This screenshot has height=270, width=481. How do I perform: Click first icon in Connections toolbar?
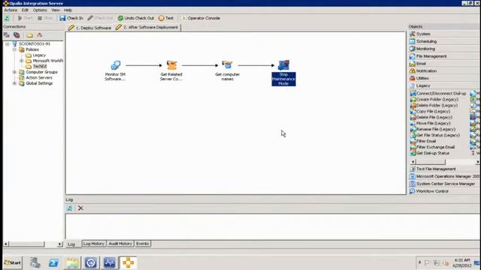point(7,35)
